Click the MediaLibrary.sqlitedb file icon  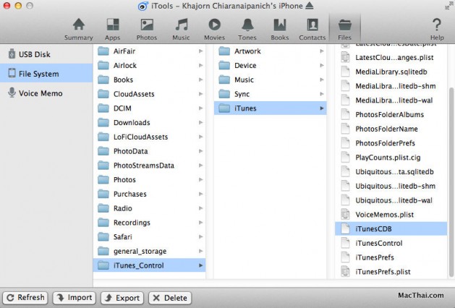point(345,72)
